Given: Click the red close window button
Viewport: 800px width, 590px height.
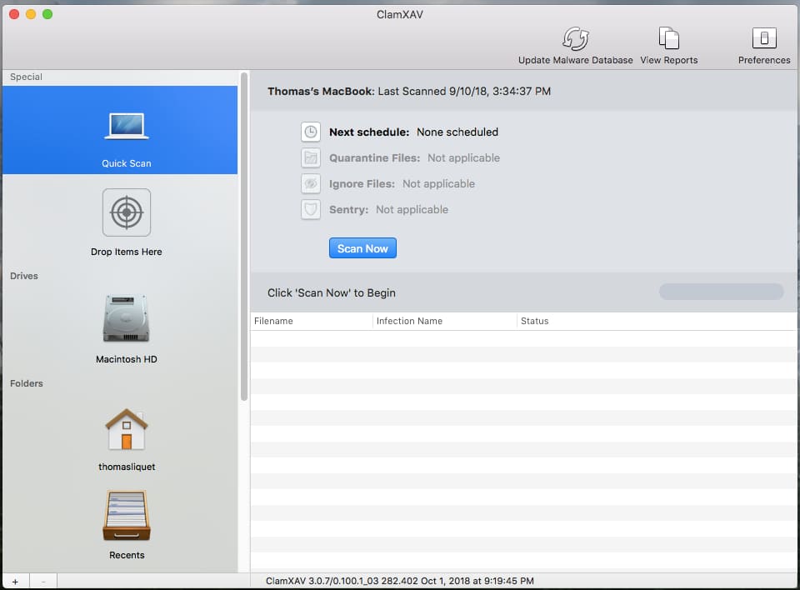Looking at the screenshot, I should (14, 14).
